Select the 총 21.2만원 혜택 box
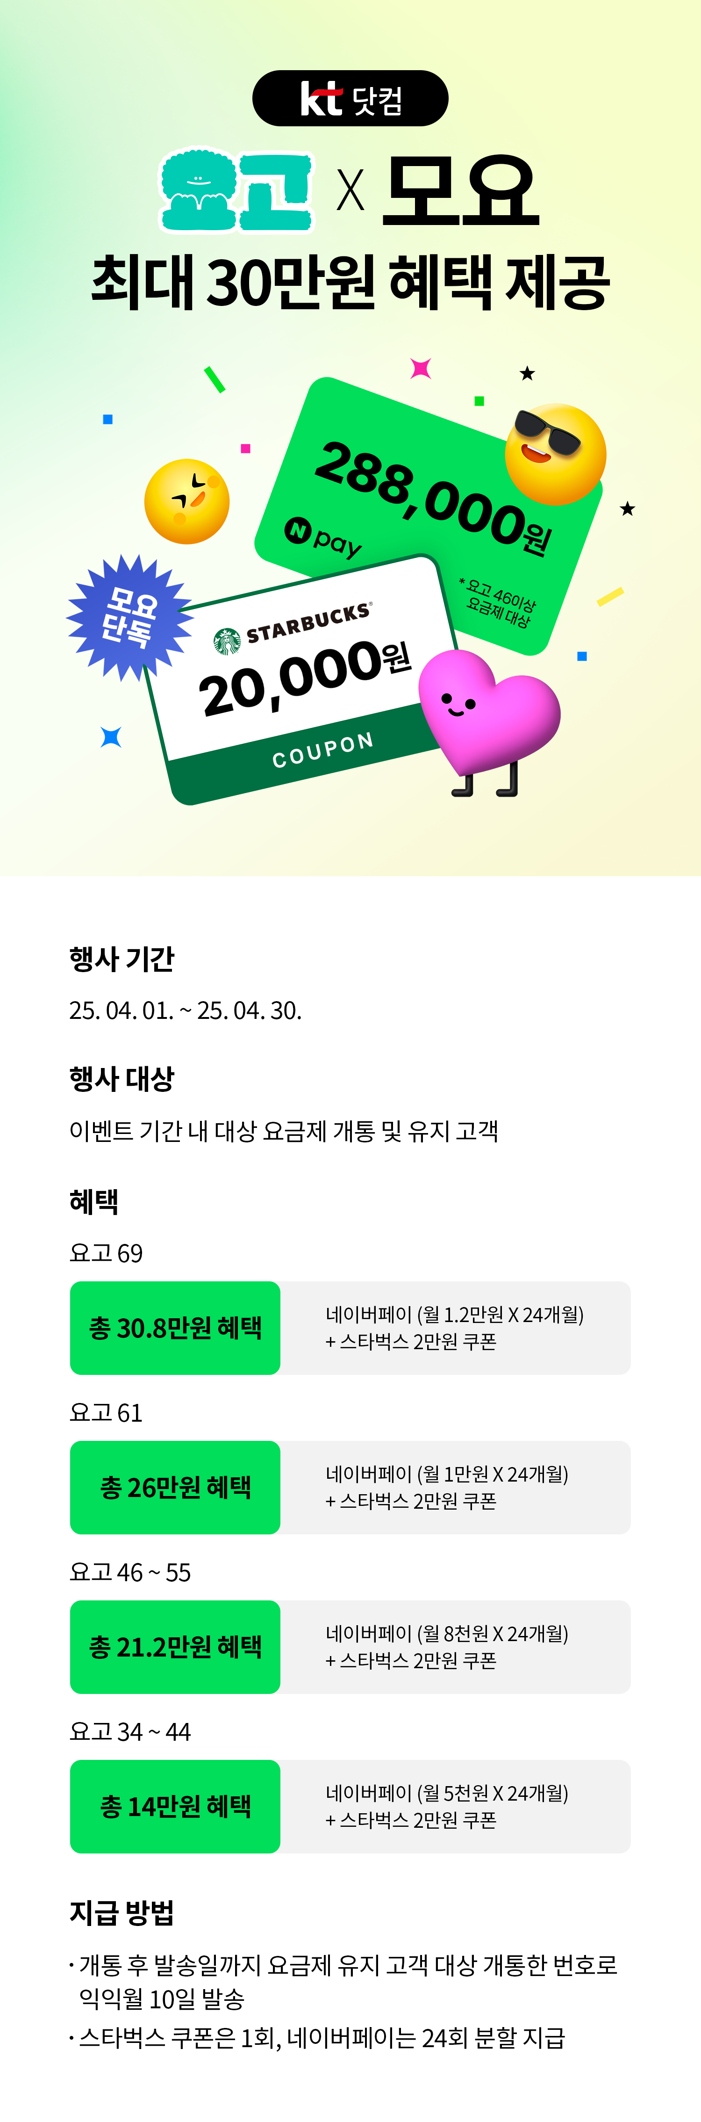 (175, 1648)
